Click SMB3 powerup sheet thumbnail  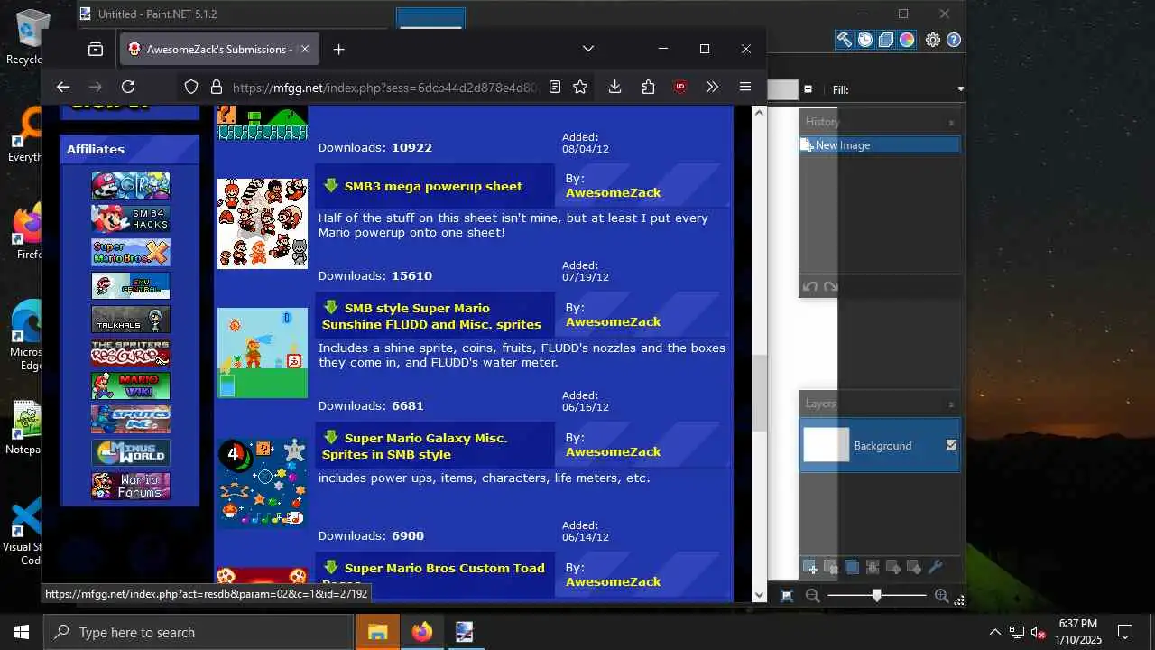262,223
